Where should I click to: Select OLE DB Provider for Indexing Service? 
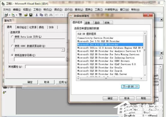[110, 58]
